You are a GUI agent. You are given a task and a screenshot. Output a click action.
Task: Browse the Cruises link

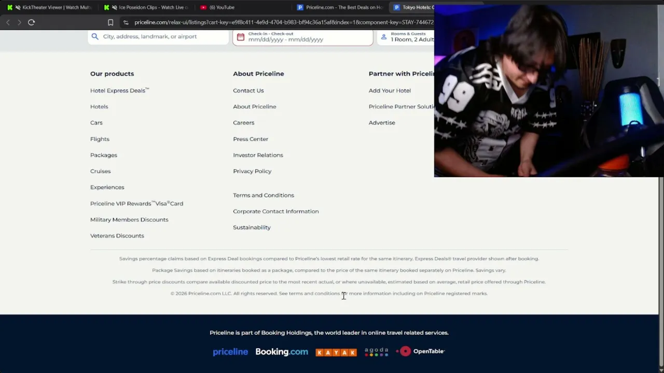pyautogui.click(x=100, y=171)
